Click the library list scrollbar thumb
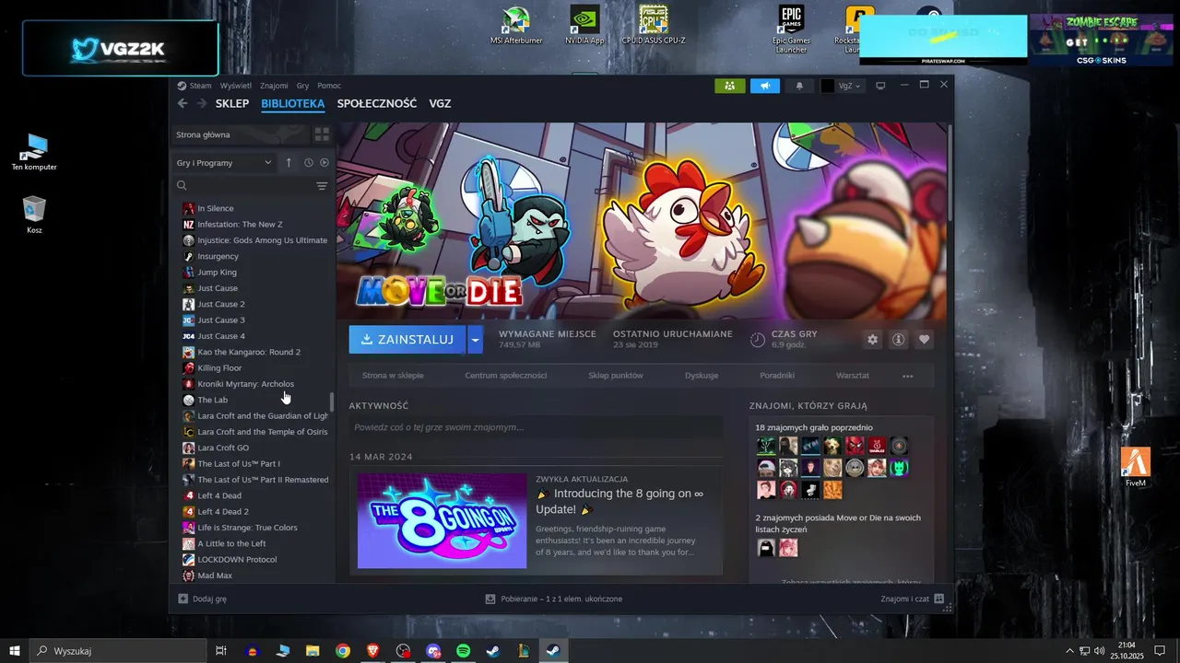Image resolution: width=1180 pixels, height=663 pixels. click(x=332, y=402)
